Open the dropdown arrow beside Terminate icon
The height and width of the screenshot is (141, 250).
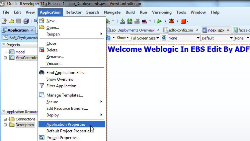click(188, 21)
